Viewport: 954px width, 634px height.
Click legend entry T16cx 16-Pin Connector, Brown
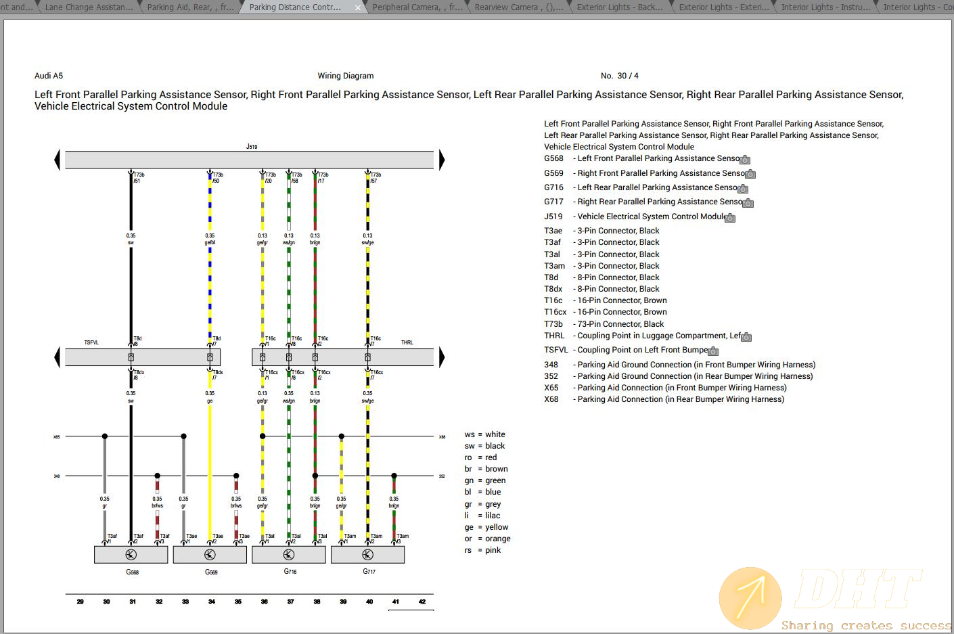coord(606,312)
